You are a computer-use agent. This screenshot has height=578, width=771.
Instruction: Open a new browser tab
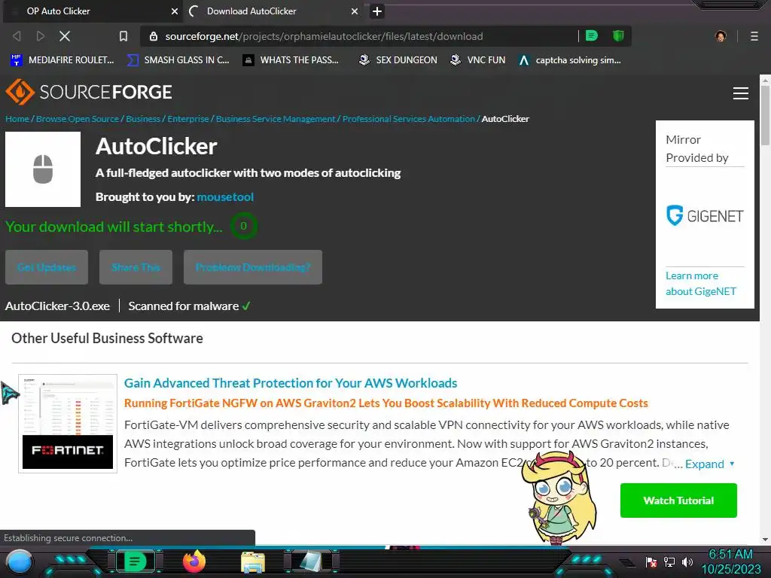[x=377, y=11]
